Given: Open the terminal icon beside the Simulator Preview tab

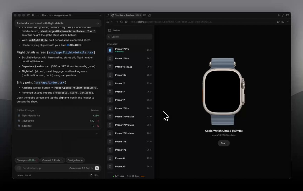Looking at the screenshot, I should pos(145,15).
